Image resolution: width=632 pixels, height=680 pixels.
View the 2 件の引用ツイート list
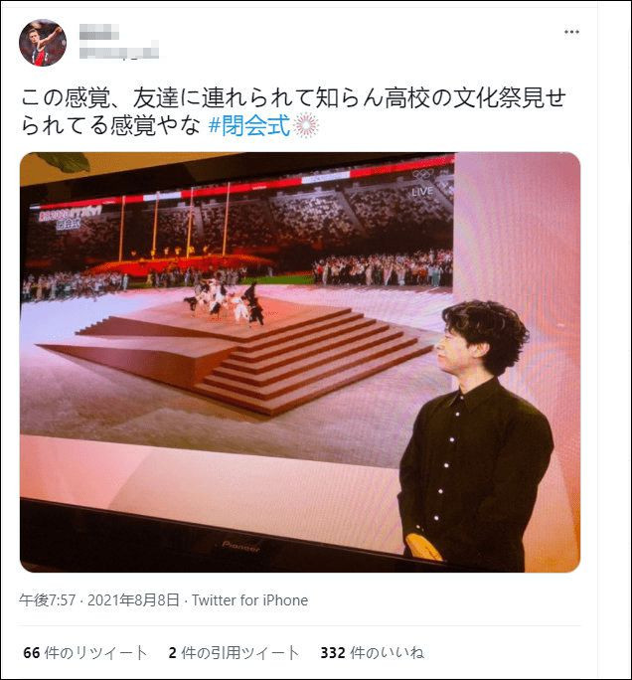pos(235,653)
